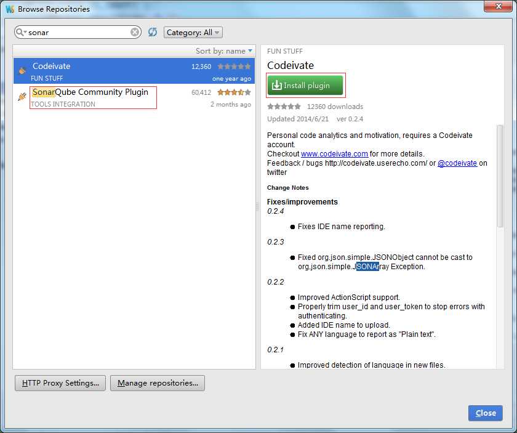Click the 0.2.2 version heading

click(x=275, y=282)
